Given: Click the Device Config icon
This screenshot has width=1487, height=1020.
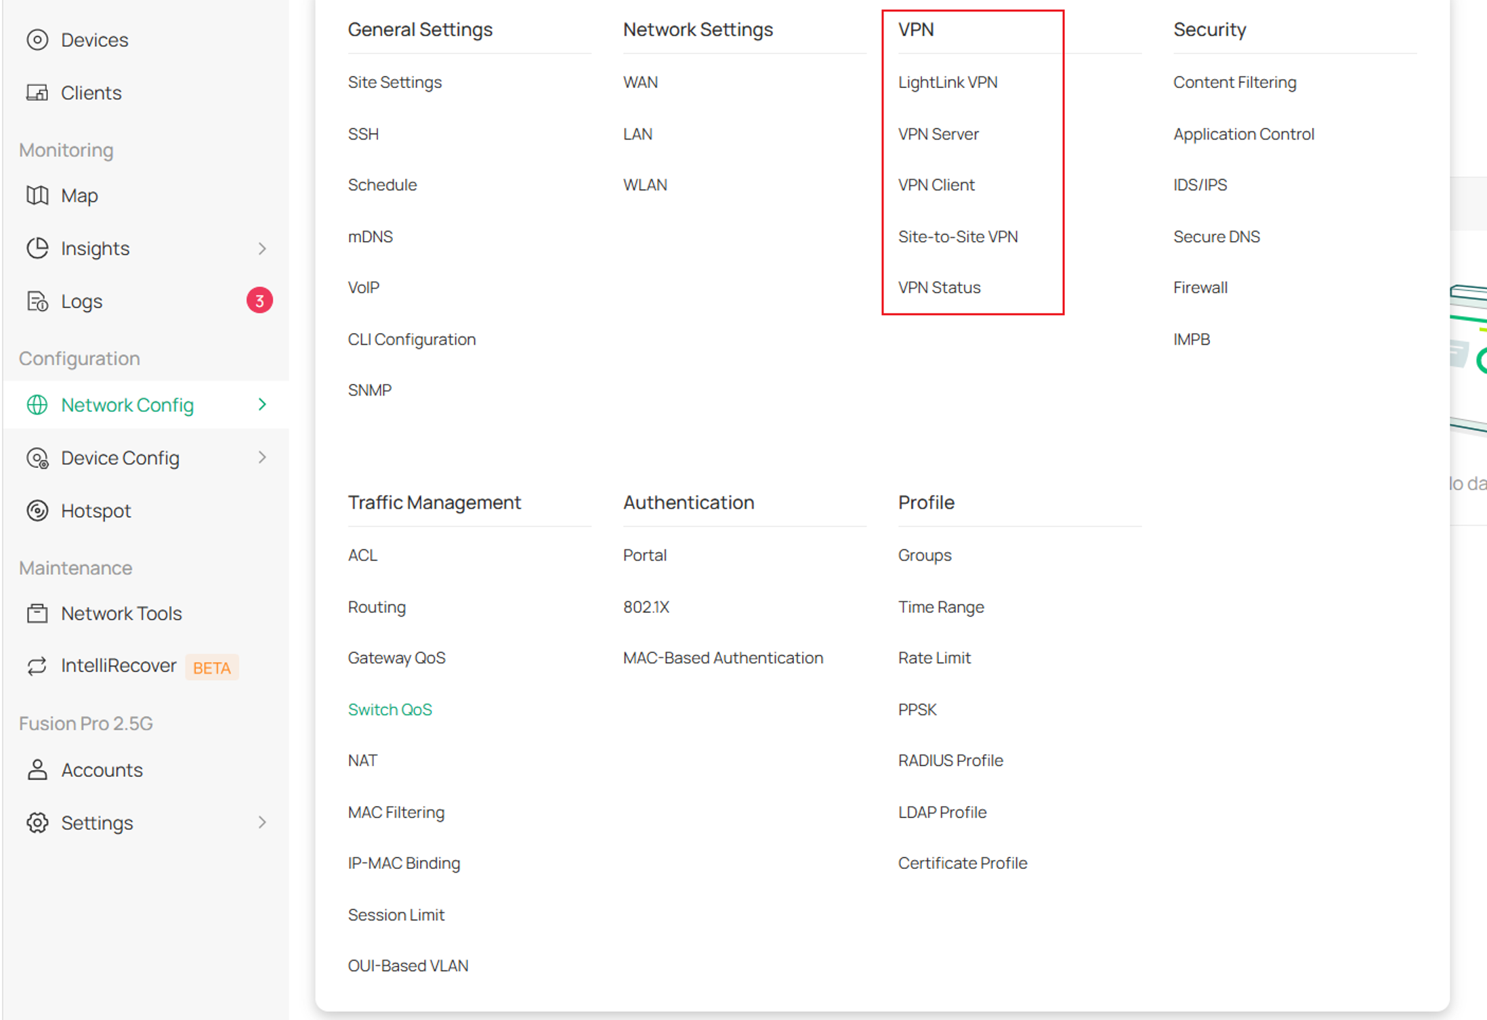Looking at the screenshot, I should click(37, 458).
